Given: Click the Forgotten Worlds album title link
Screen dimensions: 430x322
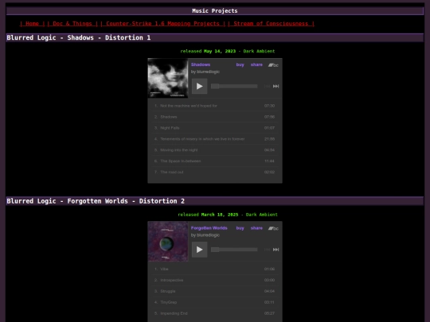Looking at the screenshot, I should (209, 228).
